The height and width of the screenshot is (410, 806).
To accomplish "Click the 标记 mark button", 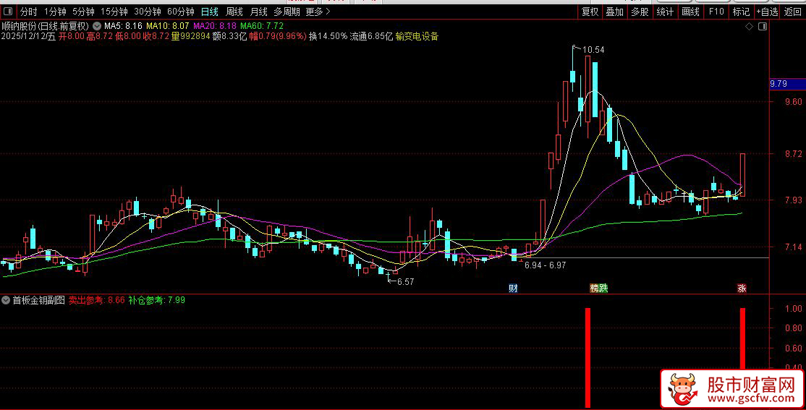I will 741,12.
